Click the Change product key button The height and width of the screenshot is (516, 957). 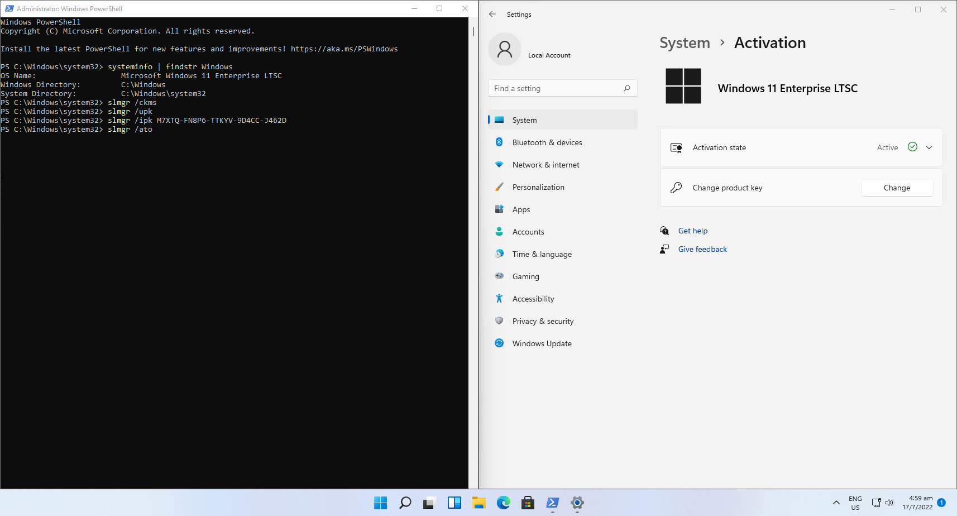pyautogui.click(x=897, y=188)
